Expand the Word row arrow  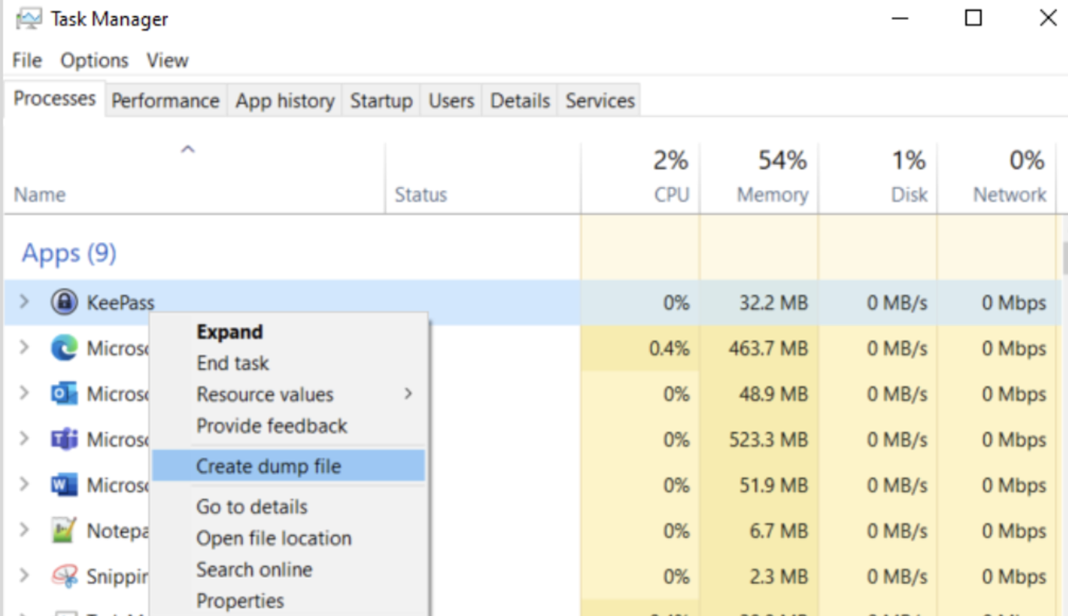24,485
